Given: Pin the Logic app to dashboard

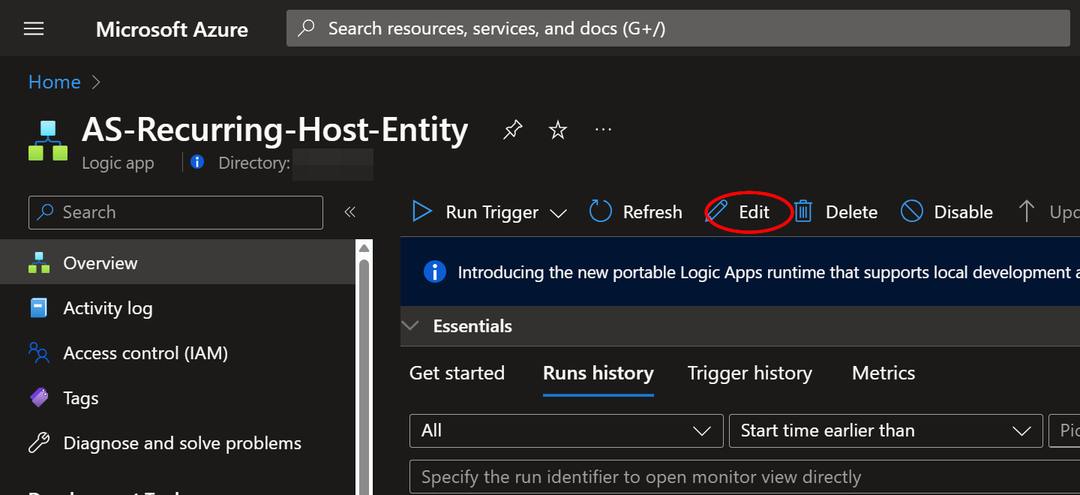Looking at the screenshot, I should pos(513,130).
